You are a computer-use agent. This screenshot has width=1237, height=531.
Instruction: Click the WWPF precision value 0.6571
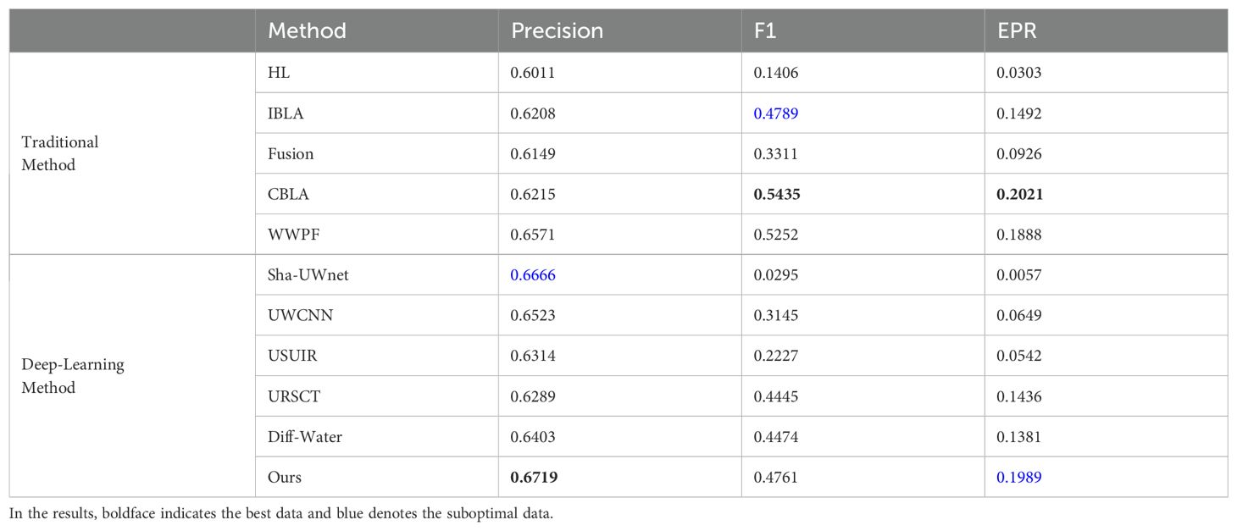tap(532, 235)
